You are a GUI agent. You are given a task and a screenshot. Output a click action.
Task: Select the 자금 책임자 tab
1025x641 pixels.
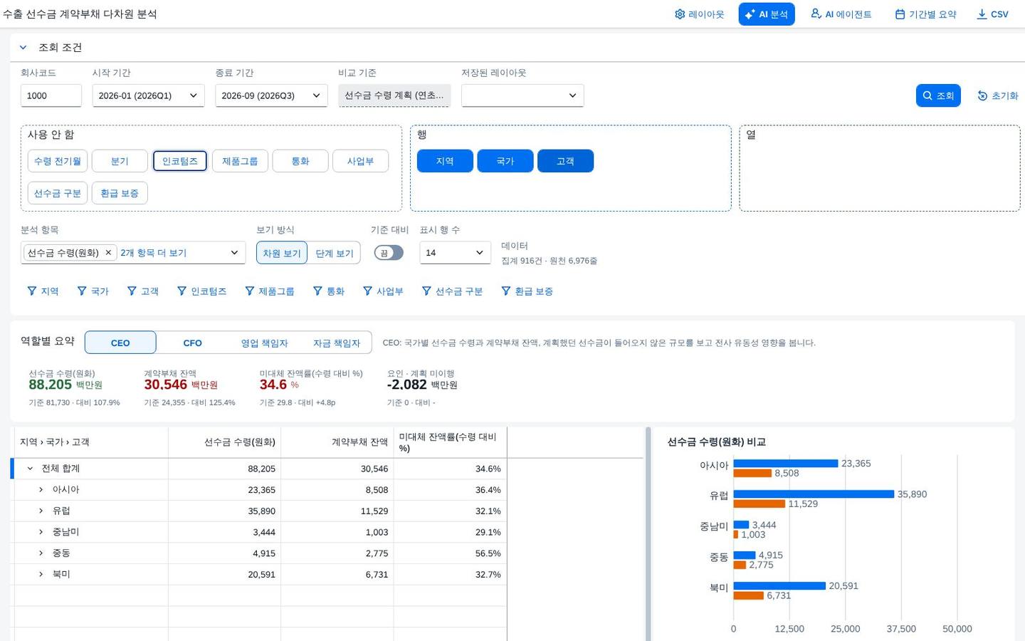[x=336, y=343]
